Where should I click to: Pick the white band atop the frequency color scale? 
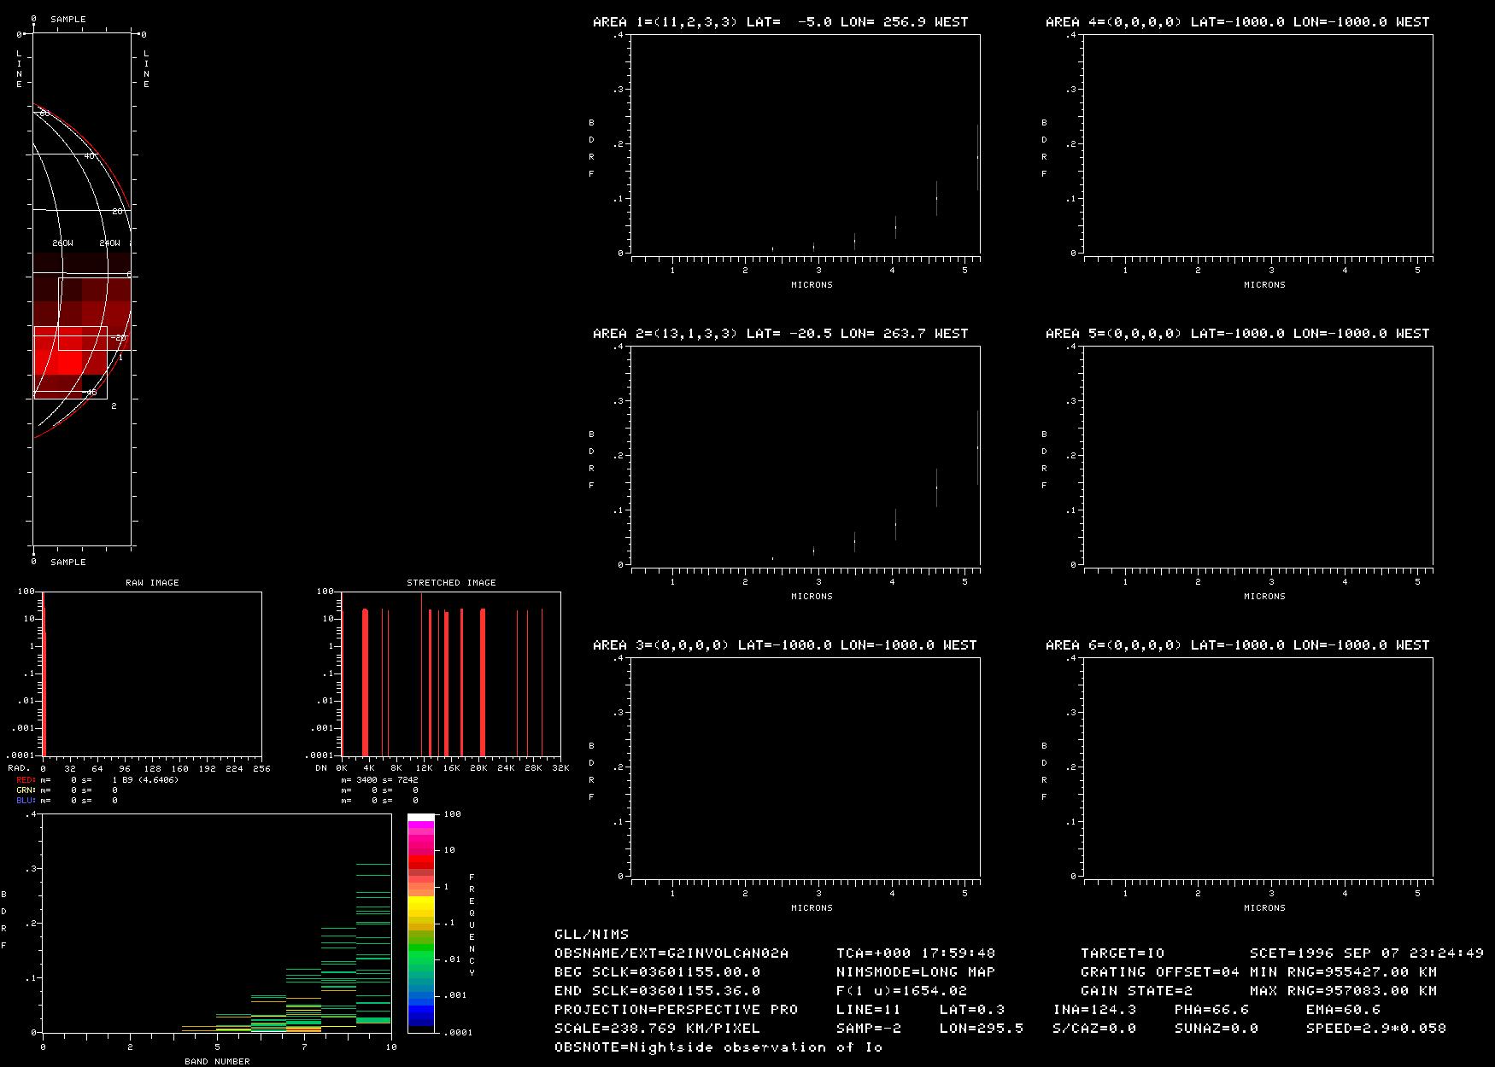(x=420, y=818)
